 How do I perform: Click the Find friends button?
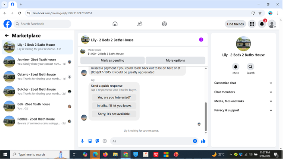[235, 24]
